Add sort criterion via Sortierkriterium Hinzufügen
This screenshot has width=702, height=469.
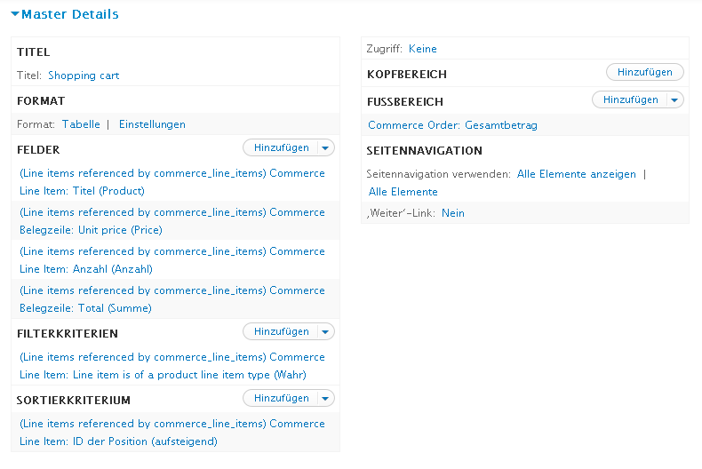tap(281, 398)
